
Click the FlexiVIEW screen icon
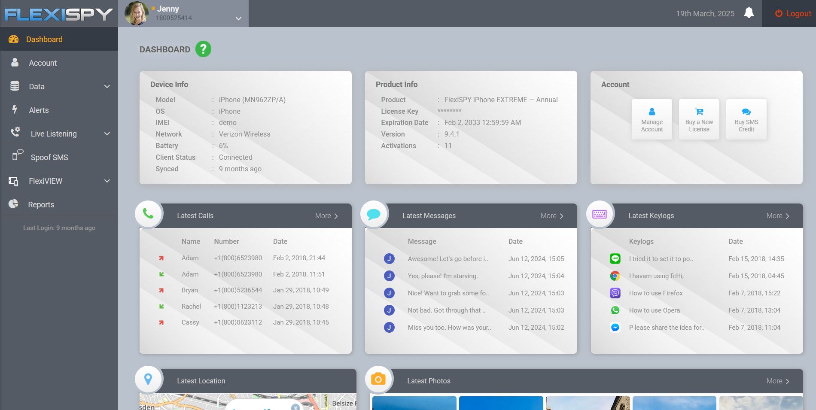14,181
